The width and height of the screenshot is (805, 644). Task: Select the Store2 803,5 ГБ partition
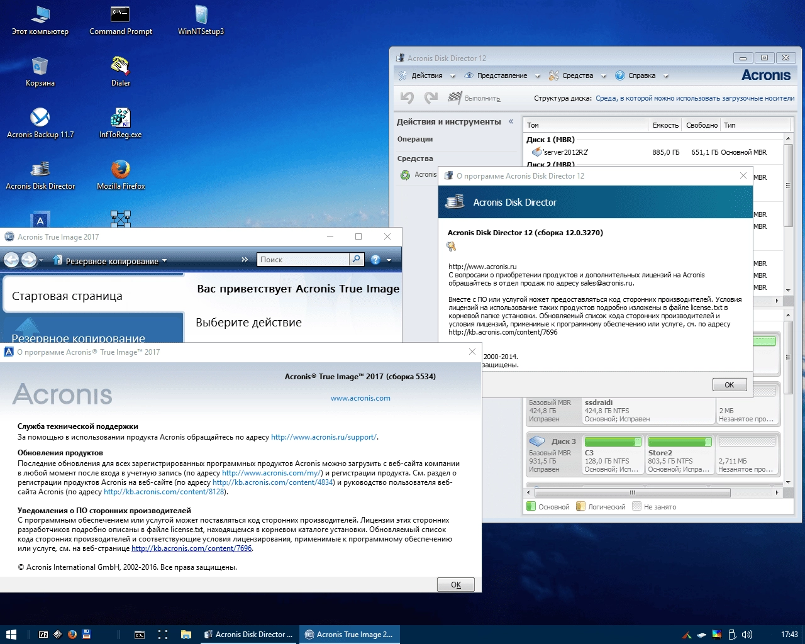tap(680, 455)
